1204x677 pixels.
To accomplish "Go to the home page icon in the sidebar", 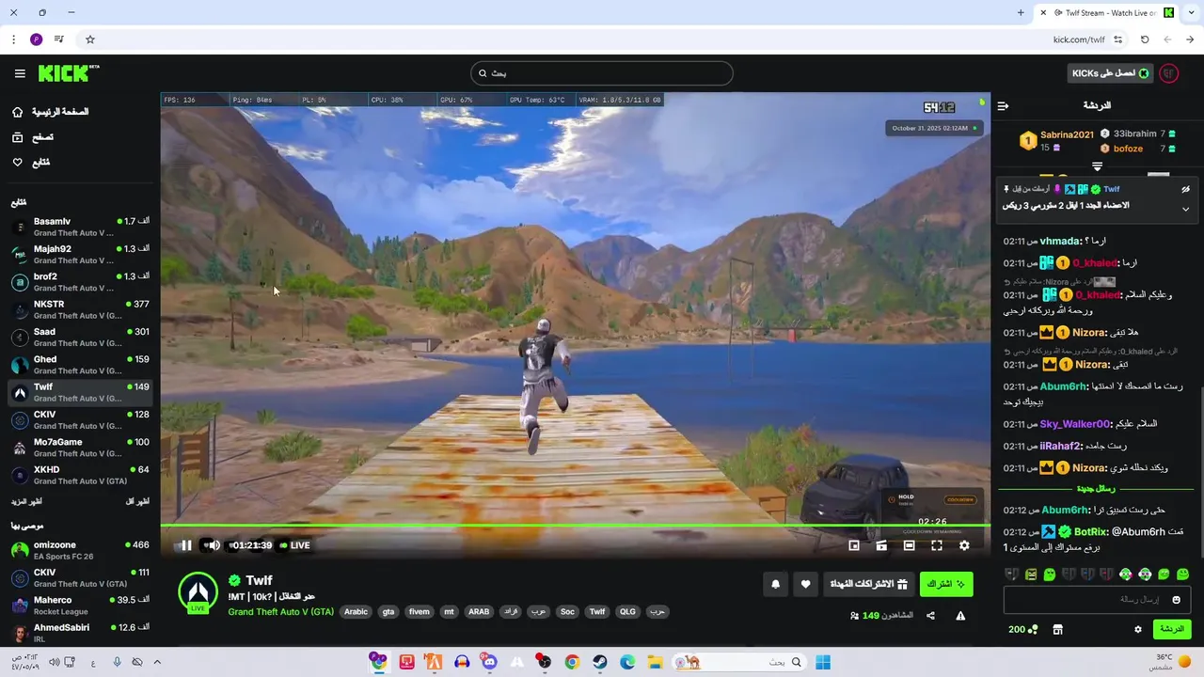I will coord(17,112).
